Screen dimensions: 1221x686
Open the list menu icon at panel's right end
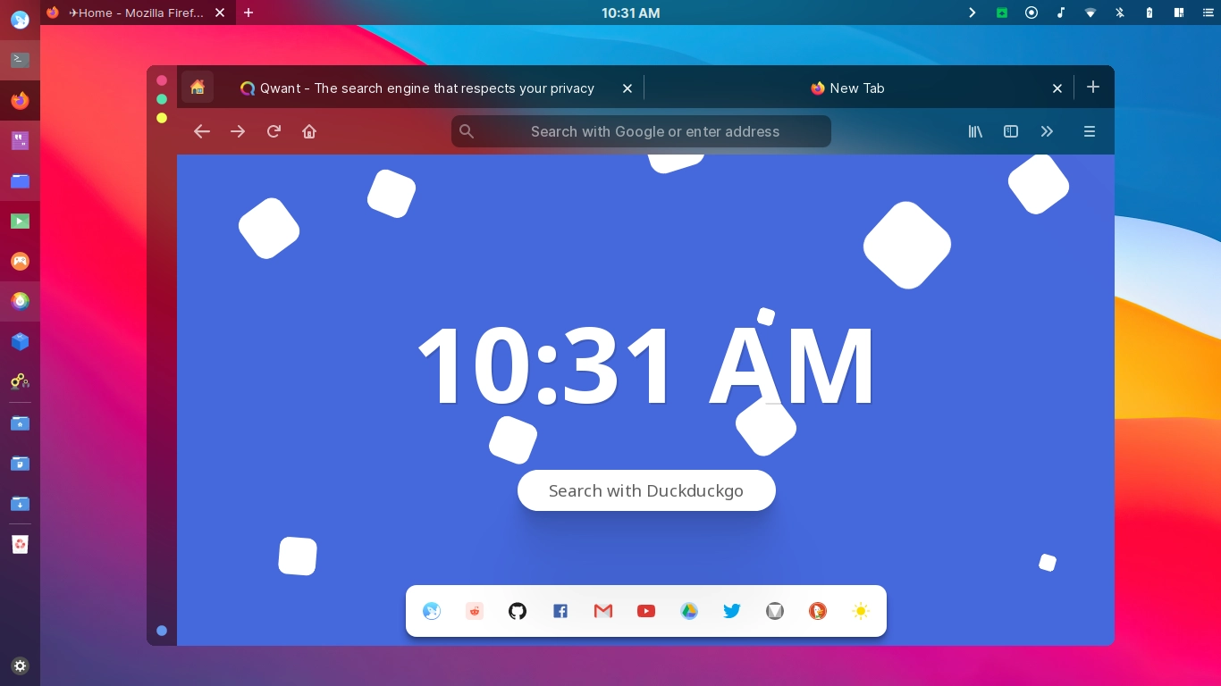pyautogui.click(x=1208, y=13)
